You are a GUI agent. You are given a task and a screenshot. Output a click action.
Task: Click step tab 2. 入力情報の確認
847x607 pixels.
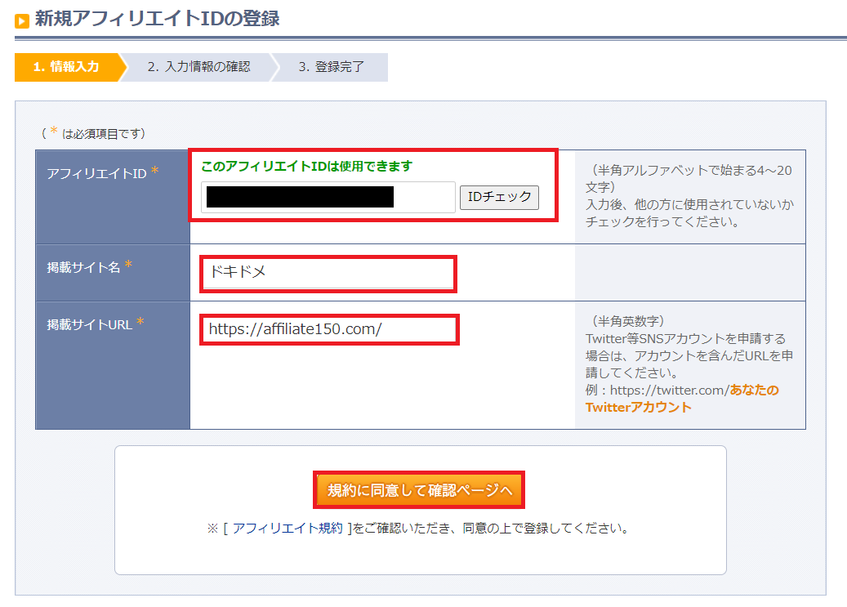pyautogui.click(x=198, y=67)
